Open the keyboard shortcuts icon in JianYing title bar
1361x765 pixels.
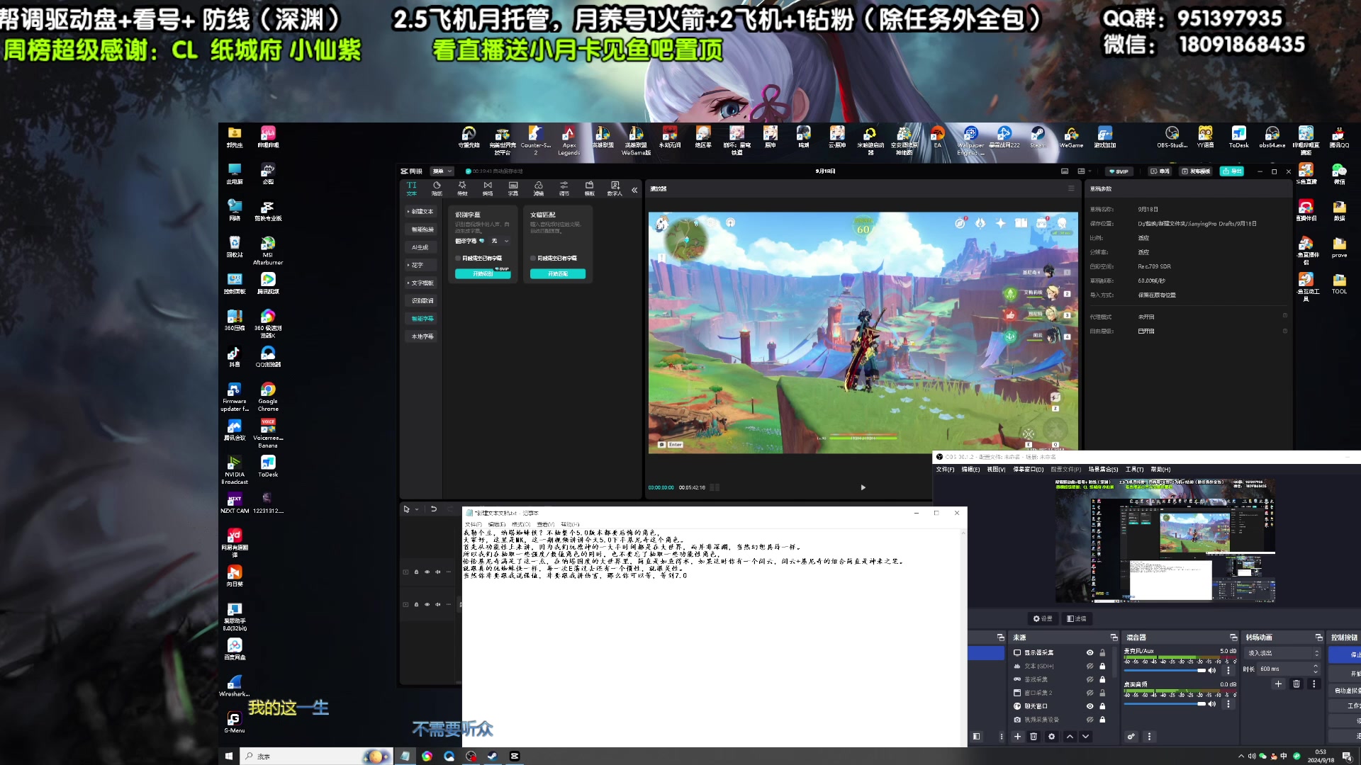1065,171
